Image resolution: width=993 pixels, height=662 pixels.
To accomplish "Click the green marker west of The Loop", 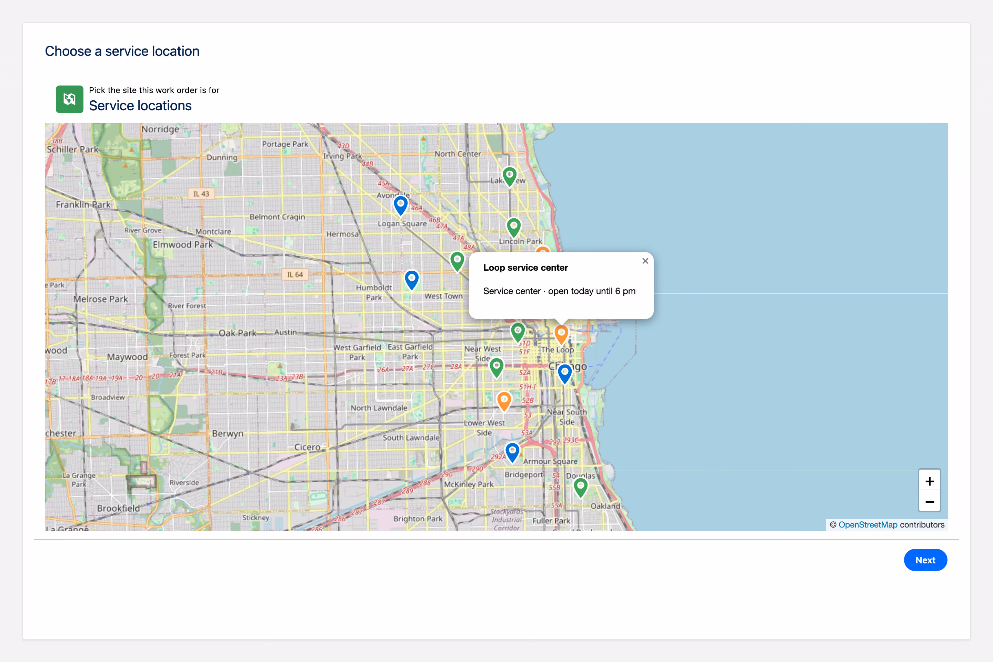I will point(518,332).
